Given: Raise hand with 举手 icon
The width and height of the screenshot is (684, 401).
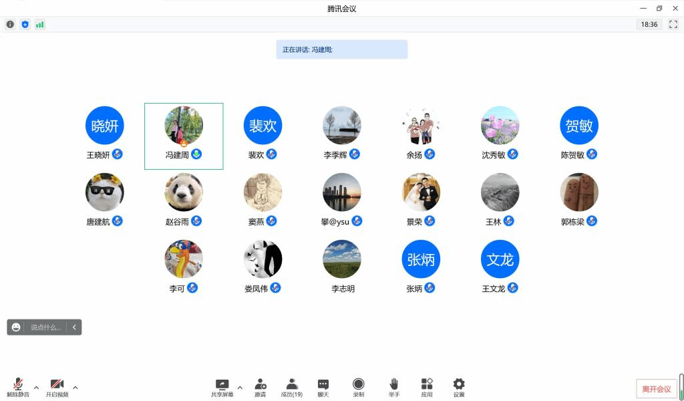Looking at the screenshot, I should [x=394, y=386].
